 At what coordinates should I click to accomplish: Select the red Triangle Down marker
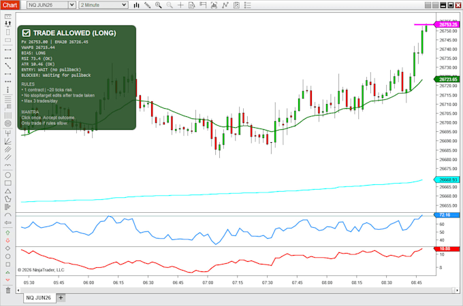(x=8, y=279)
